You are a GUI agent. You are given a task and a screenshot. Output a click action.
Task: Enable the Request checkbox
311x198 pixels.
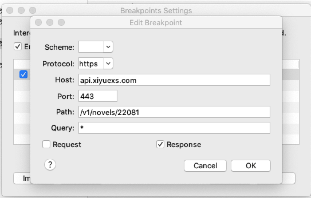click(46, 144)
